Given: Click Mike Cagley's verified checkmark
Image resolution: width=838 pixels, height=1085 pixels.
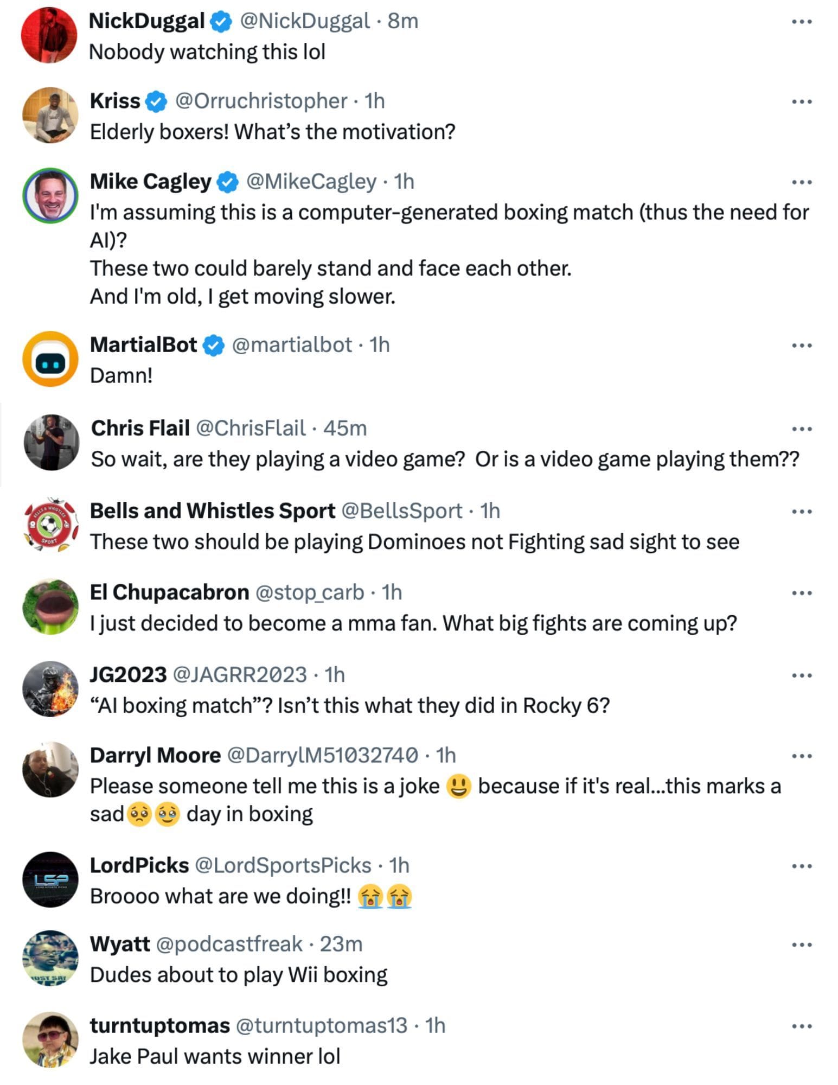Looking at the screenshot, I should (x=226, y=183).
